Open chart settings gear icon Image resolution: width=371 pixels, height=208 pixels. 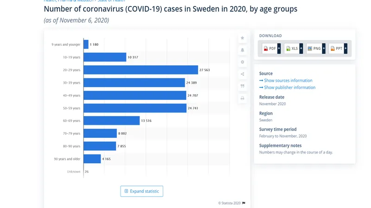click(x=242, y=62)
